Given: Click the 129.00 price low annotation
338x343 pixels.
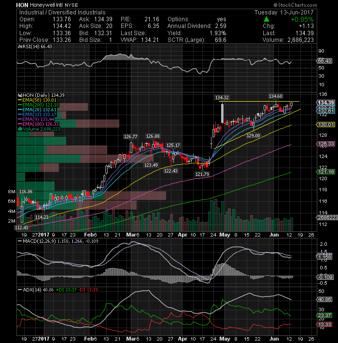Looking at the screenshot, I should click(253, 136).
